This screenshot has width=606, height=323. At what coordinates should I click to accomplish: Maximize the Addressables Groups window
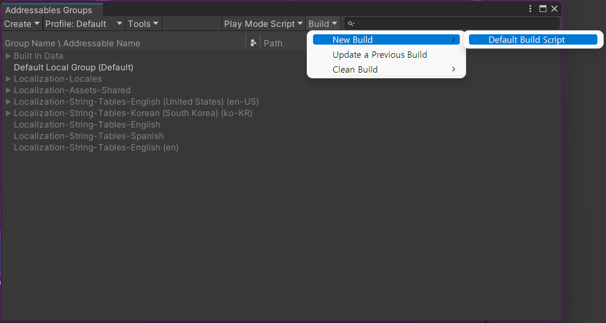tap(542, 9)
